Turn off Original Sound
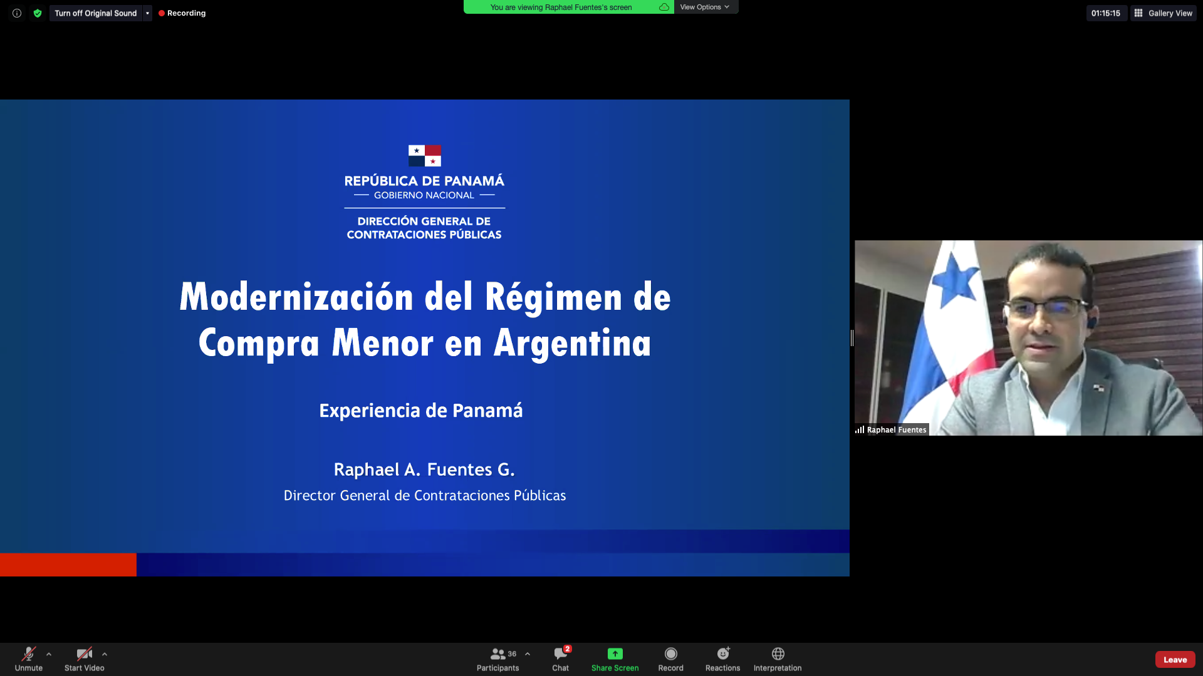1203x676 pixels. pos(95,13)
